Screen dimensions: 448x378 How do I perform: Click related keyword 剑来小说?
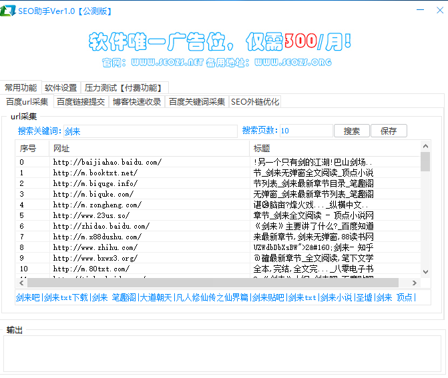[x=336, y=297]
